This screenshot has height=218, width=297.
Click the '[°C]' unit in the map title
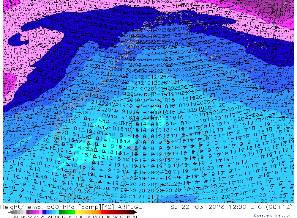point(108,207)
